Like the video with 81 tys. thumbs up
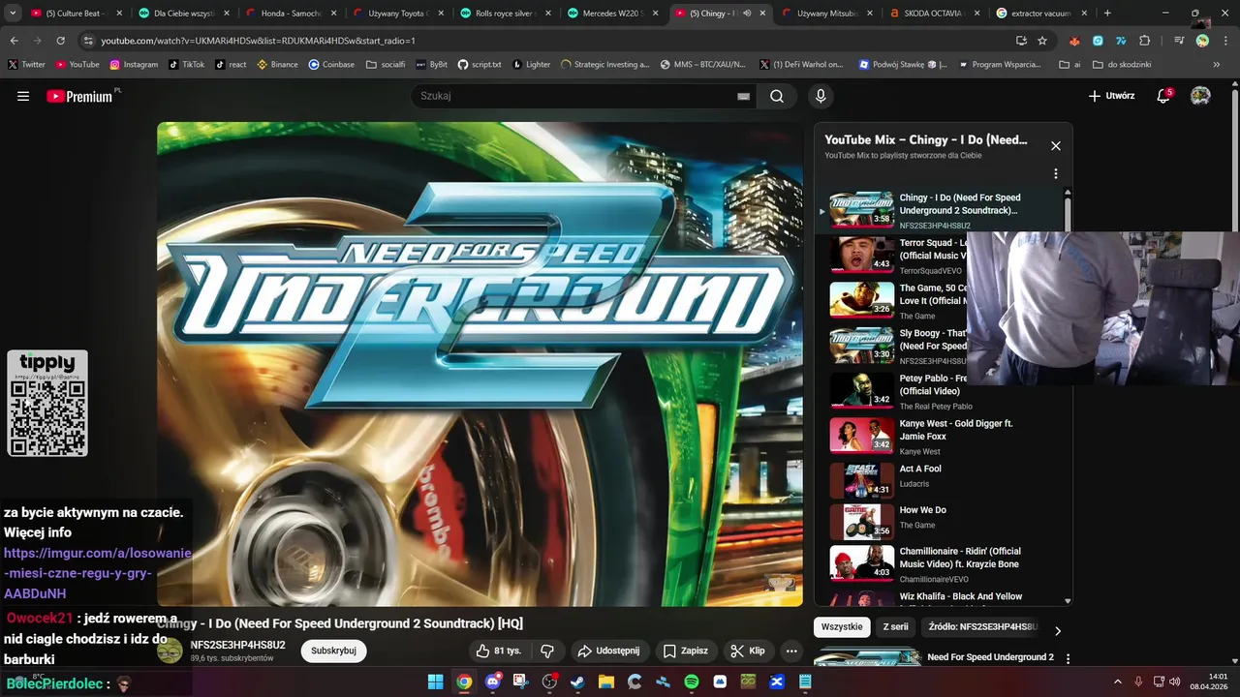 (x=500, y=651)
